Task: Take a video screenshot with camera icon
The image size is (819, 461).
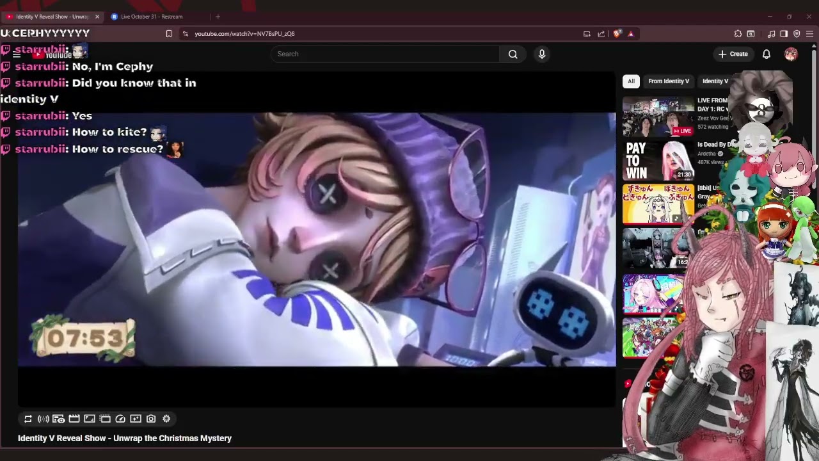Action: click(151, 419)
